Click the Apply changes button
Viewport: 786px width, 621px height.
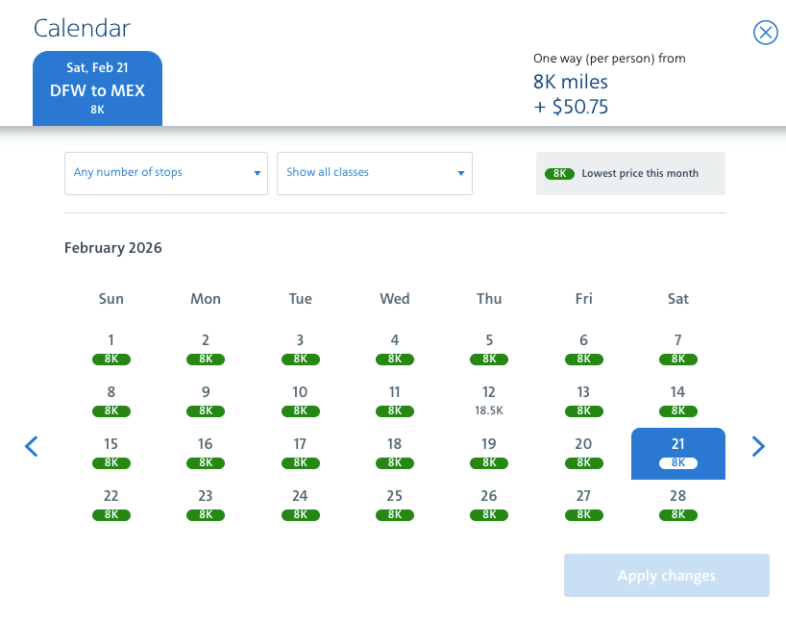click(666, 576)
